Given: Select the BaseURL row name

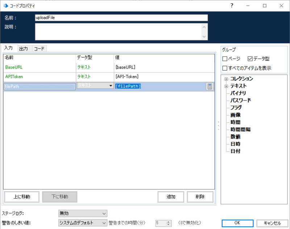Looking at the screenshot, I should [x=14, y=67].
